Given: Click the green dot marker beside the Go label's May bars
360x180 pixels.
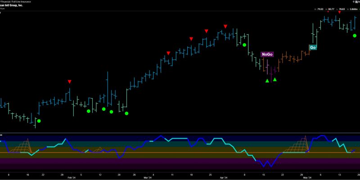Looking at the screenshot, I should (x=355, y=36).
